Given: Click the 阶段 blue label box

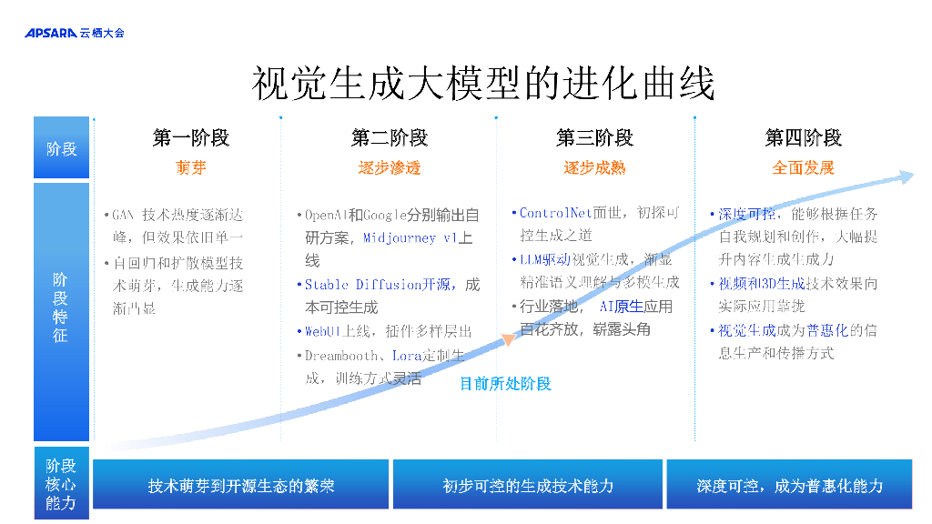Looking at the screenshot, I should (61, 147).
